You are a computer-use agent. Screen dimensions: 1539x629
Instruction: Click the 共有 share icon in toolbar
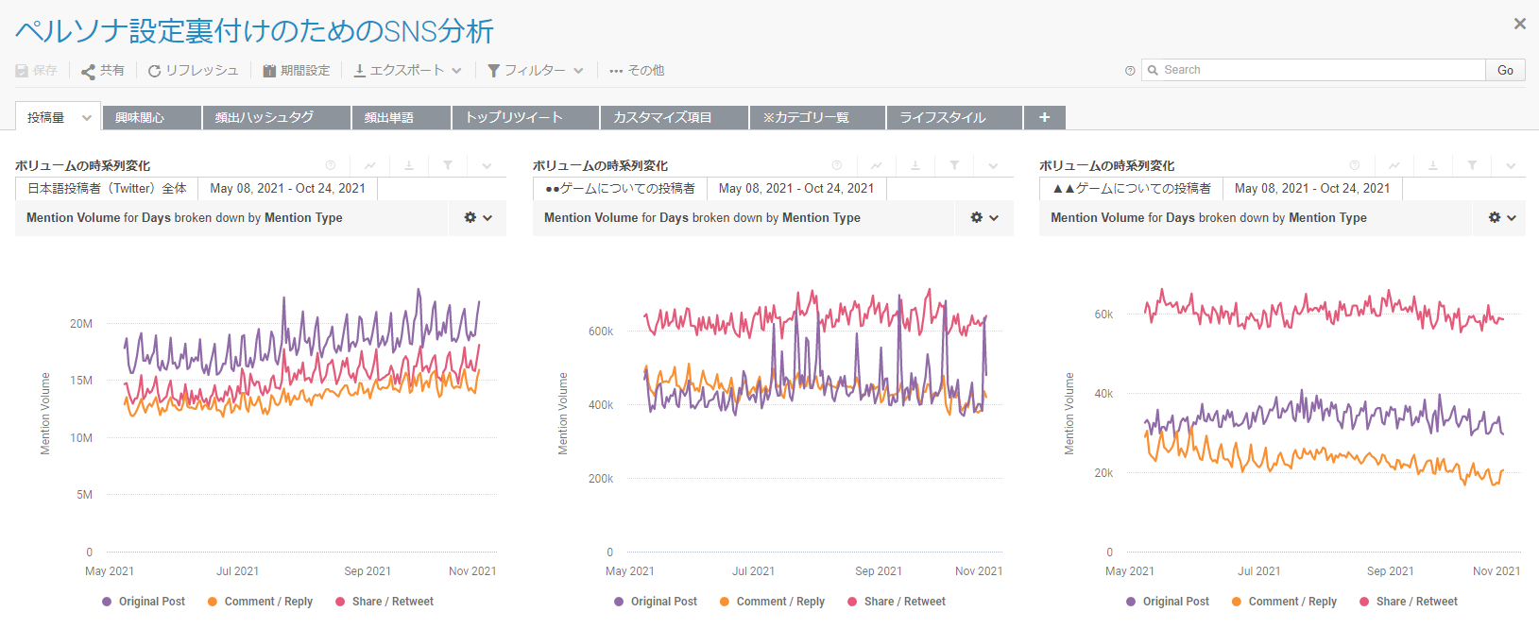point(88,71)
